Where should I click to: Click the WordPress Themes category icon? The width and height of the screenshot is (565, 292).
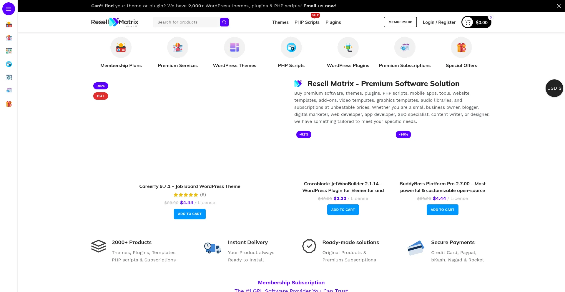coord(235,47)
